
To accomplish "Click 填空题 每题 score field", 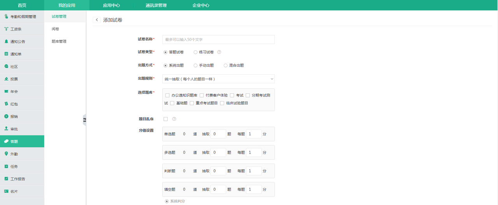I will pyautogui.click(x=254, y=189).
